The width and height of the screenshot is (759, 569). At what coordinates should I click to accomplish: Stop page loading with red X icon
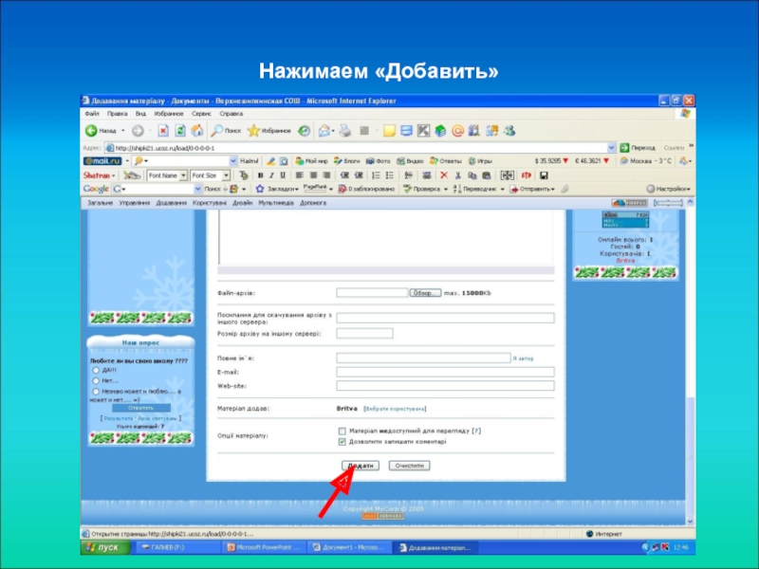163,131
